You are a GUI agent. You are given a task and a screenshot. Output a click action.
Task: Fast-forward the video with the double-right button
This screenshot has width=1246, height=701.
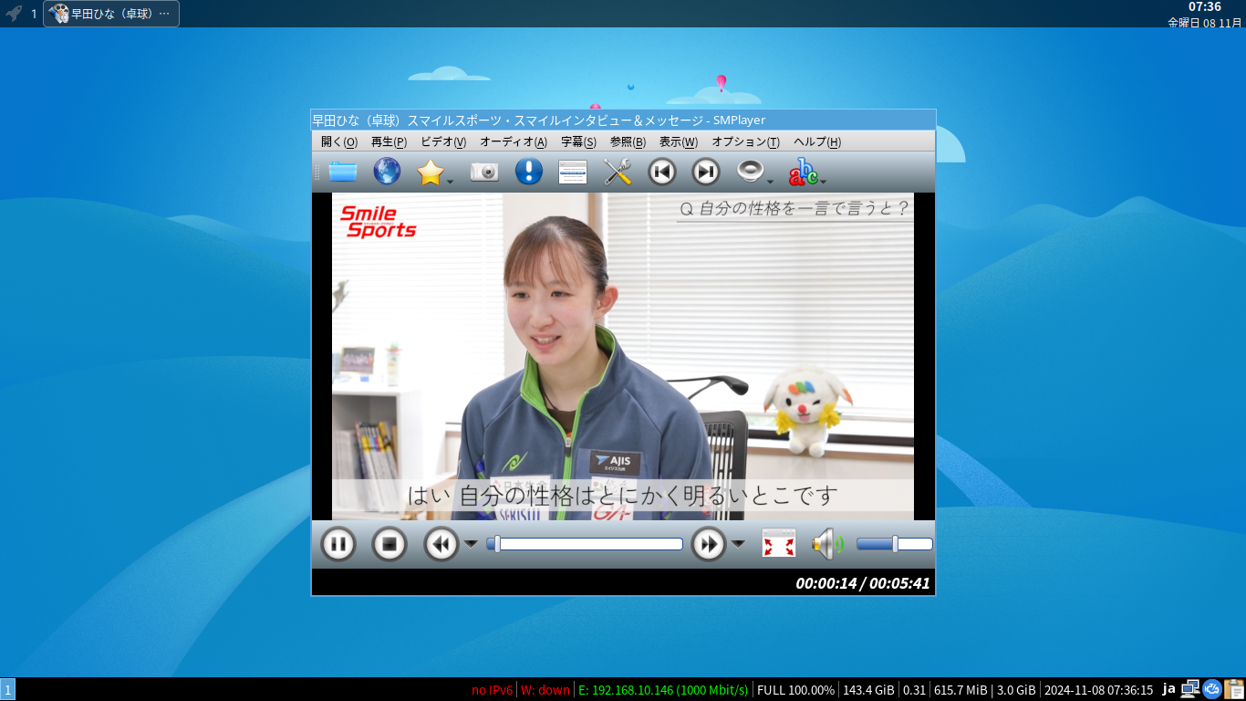[709, 545]
